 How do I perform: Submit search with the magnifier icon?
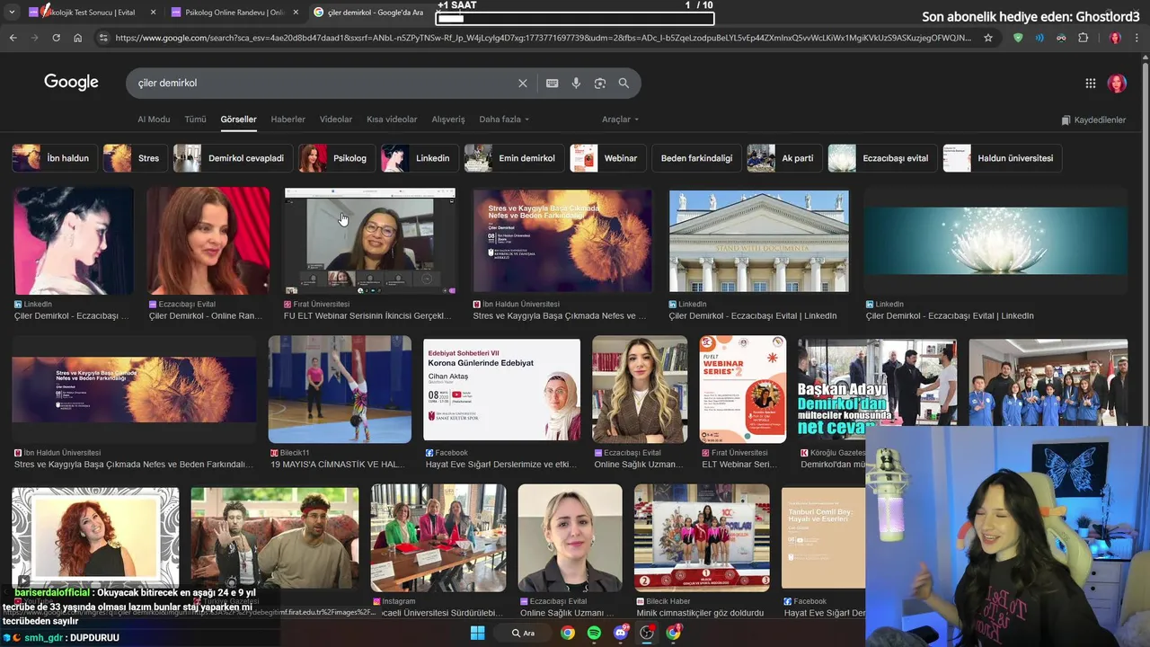[x=624, y=83]
